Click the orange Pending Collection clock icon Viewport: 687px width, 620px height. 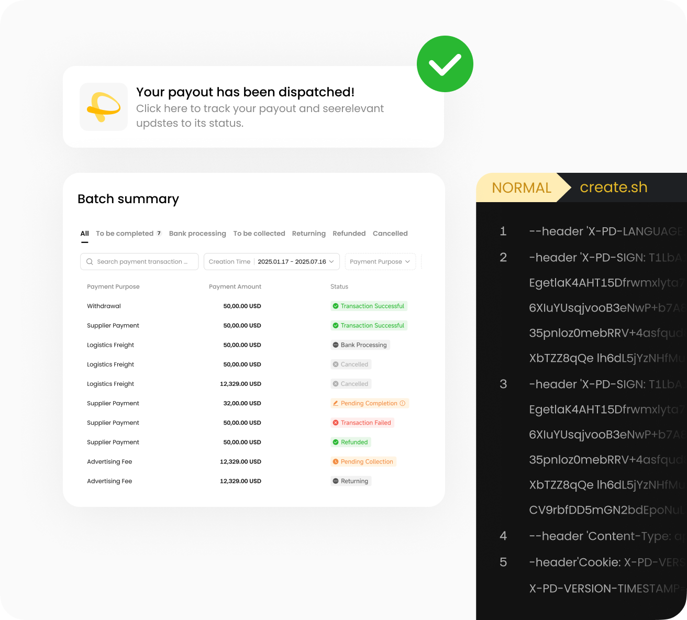336,462
